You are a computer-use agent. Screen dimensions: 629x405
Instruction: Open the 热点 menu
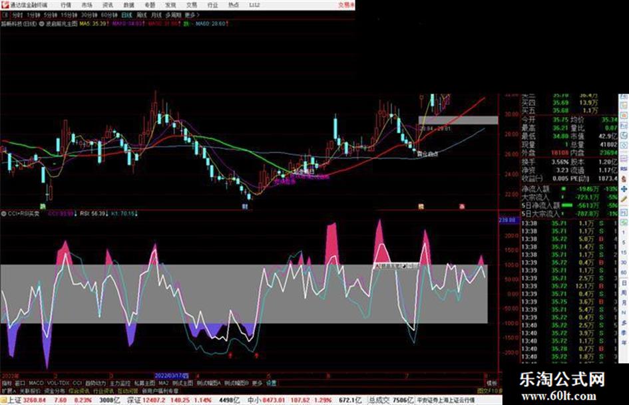click(x=234, y=5)
